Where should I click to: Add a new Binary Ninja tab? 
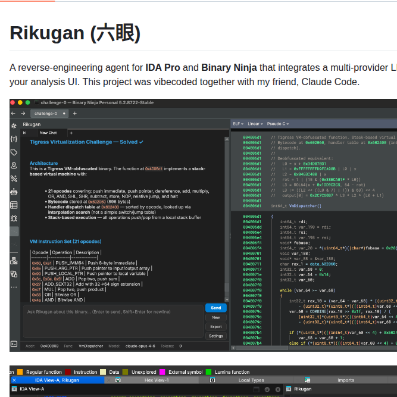(74, 114)
